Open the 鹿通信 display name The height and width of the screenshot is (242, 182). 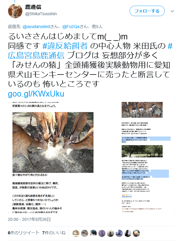pos(33,7)
